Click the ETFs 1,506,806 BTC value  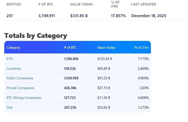point(71,59)
